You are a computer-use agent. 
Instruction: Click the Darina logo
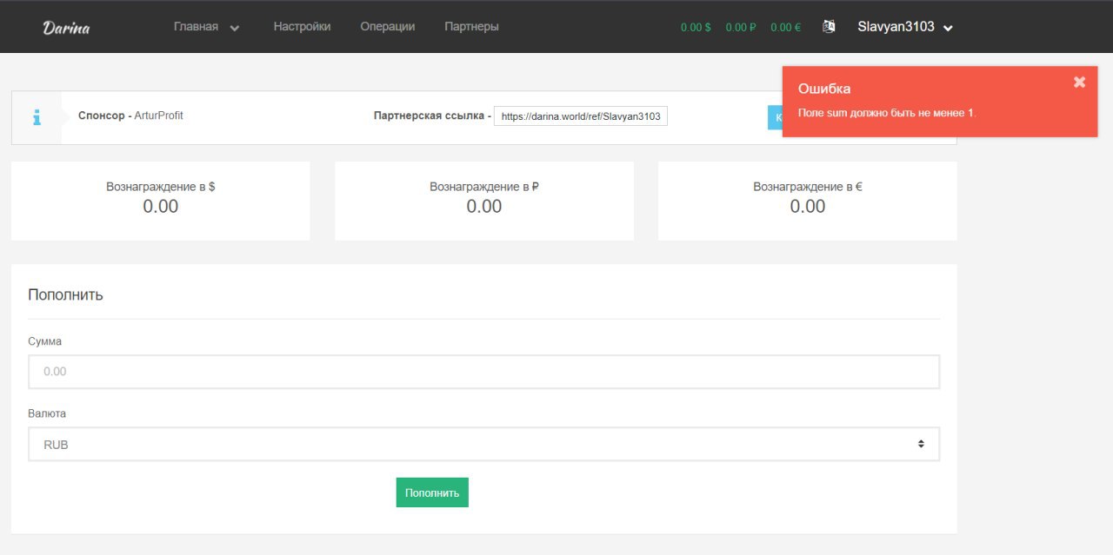click(x=66, y=27)
